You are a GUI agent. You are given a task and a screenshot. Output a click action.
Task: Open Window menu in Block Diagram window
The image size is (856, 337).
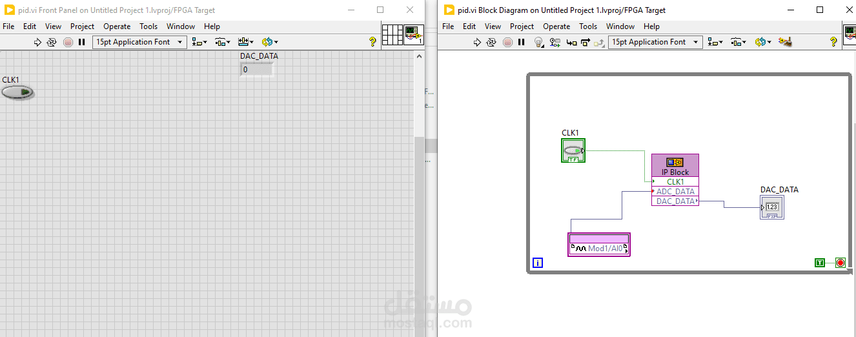point(620,26)
